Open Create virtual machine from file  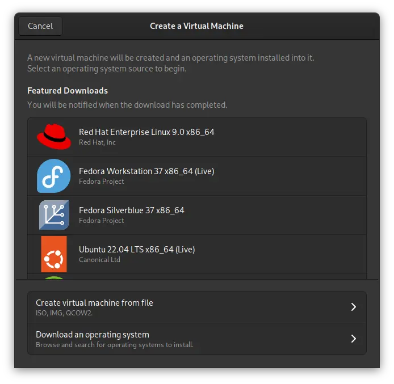[197, 307]
